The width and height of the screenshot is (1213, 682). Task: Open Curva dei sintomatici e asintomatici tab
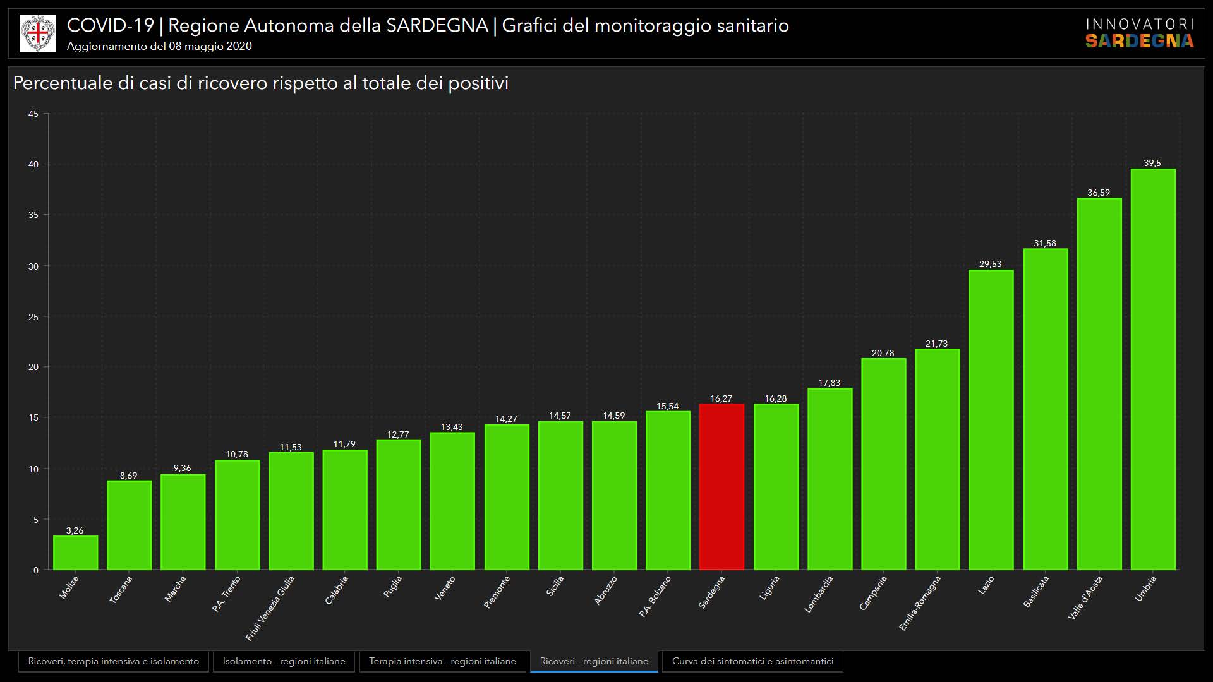click(752, 661)
